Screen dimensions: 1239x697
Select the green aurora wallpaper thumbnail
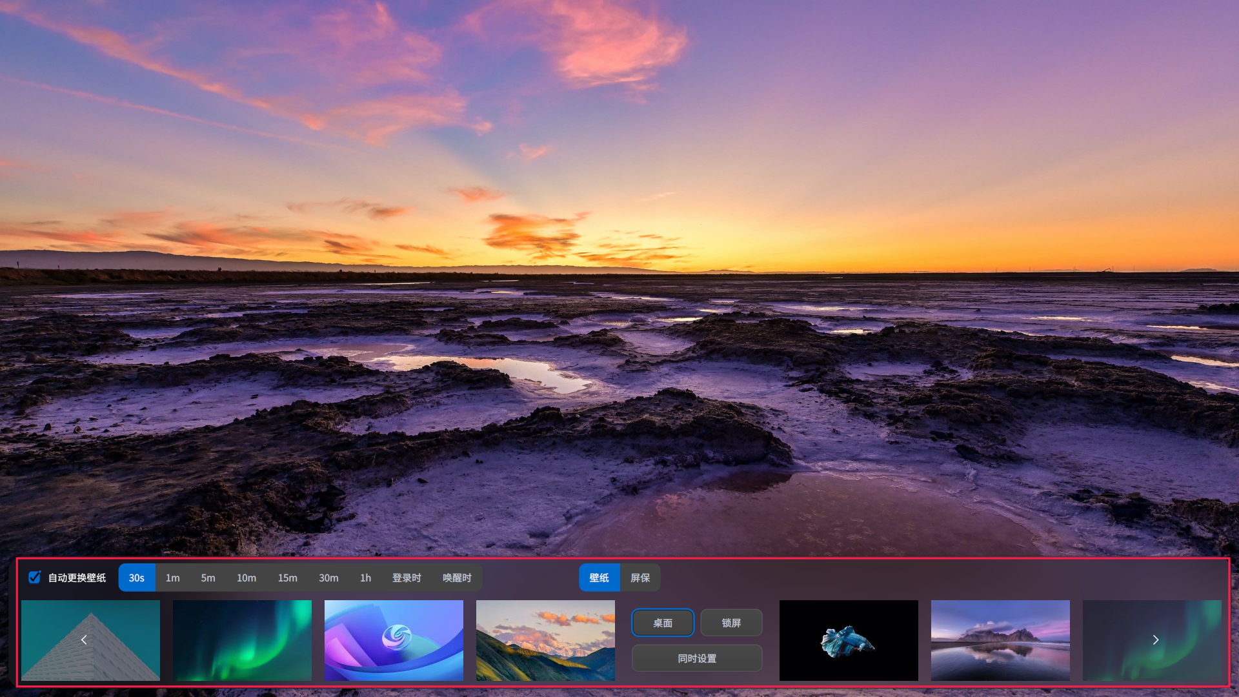click(242, 640)
